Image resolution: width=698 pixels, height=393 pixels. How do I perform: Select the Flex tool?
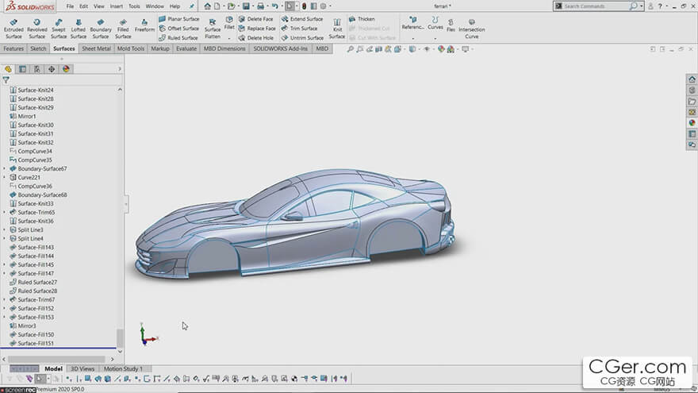point(451,25)
